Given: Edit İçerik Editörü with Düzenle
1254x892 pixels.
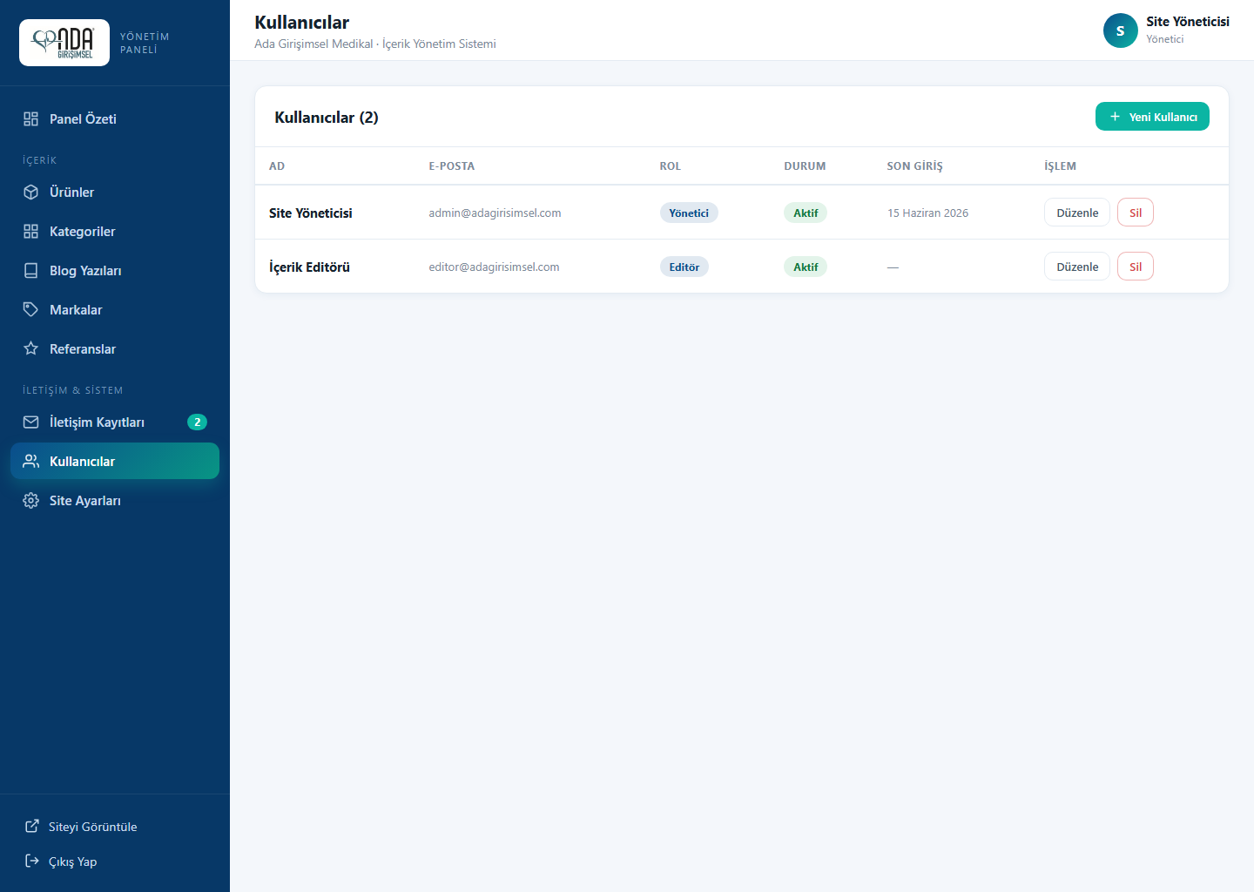Looking at the screenshot, I should [x=1077, y=267].
